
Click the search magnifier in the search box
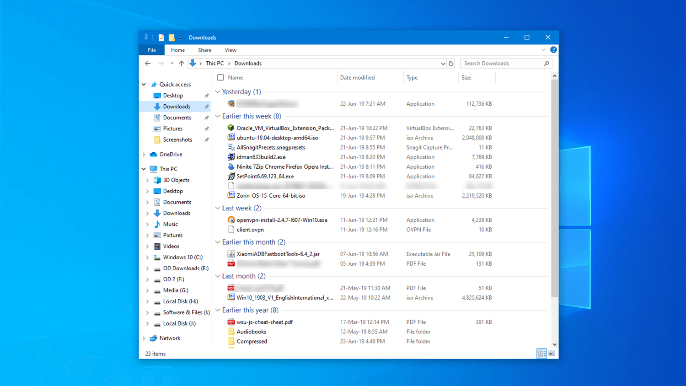[x=547, y=63]
